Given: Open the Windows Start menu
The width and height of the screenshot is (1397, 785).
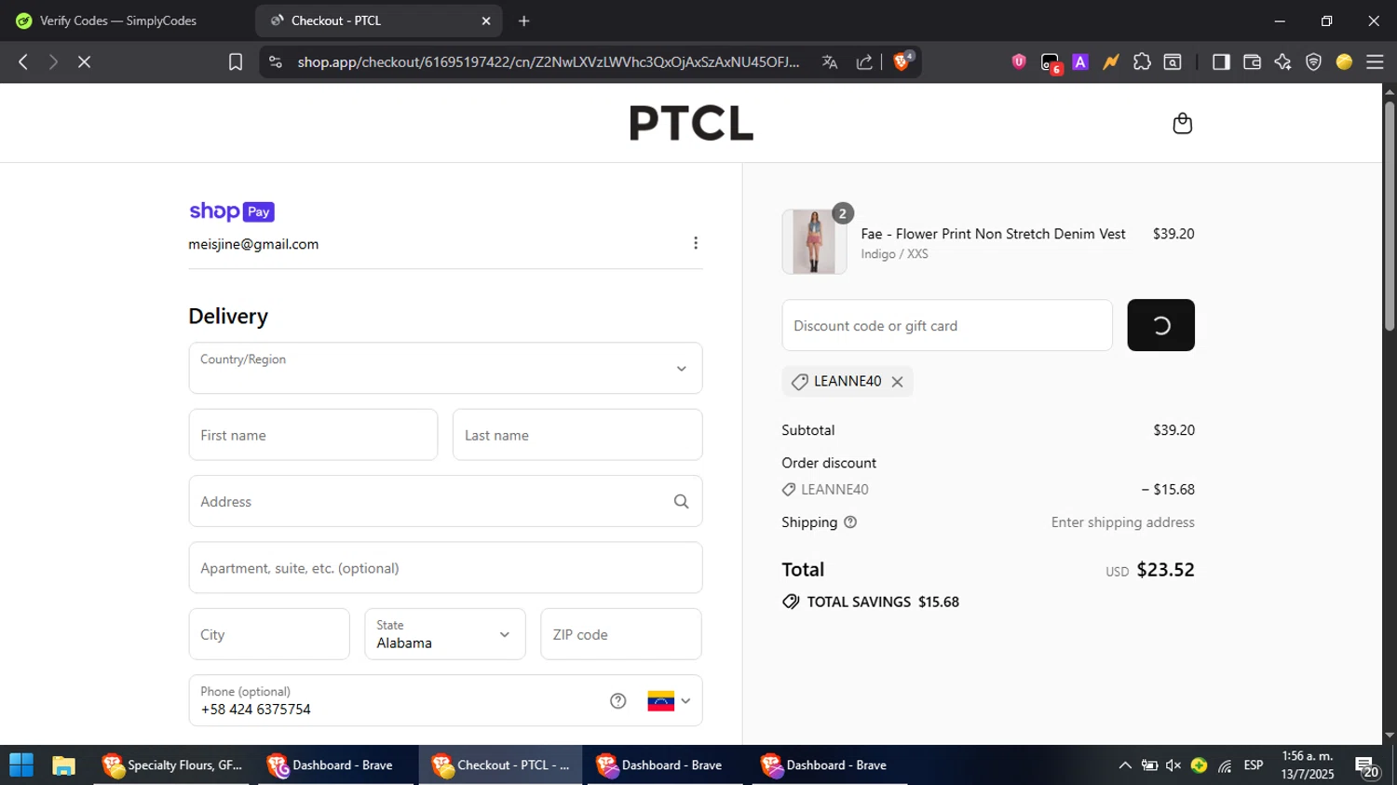Looking at the screenshot, I should point(20,765).
